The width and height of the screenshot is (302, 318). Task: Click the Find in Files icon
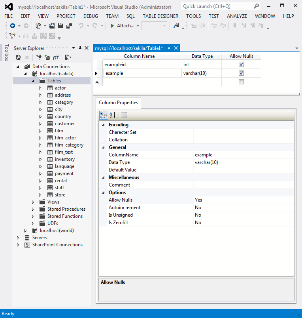[176, 26]
